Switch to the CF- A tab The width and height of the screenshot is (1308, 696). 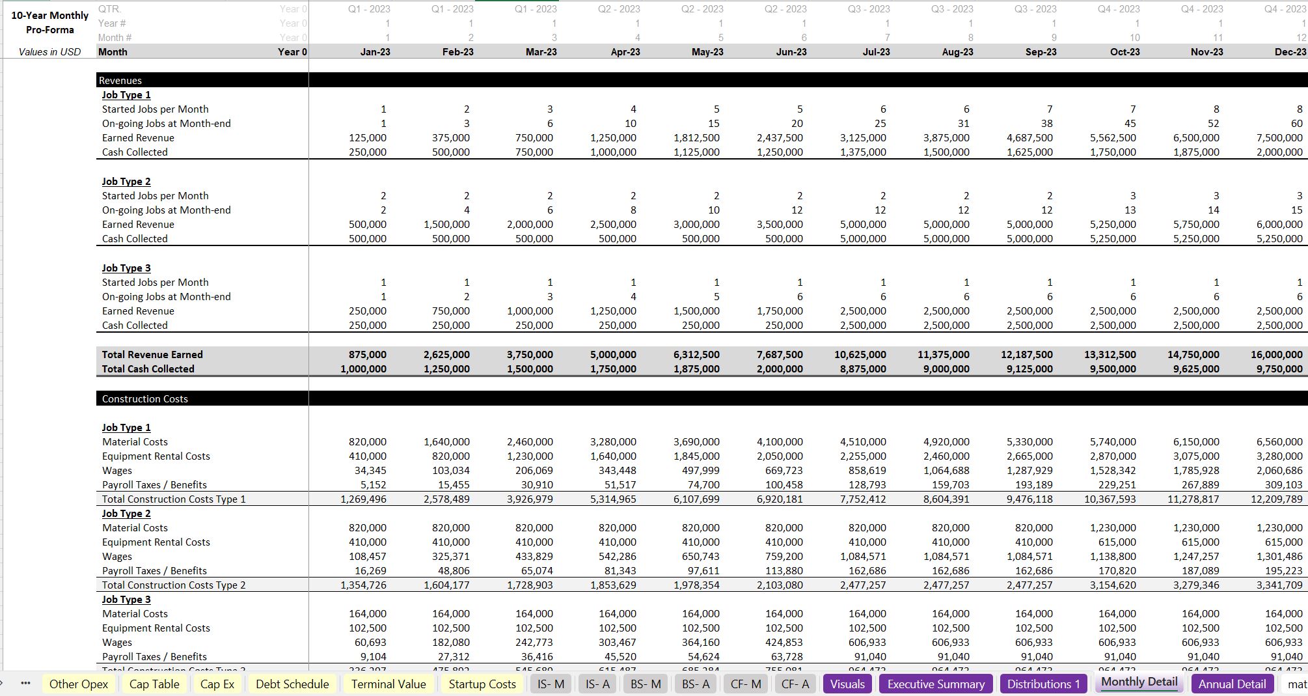tap(795, 684)
